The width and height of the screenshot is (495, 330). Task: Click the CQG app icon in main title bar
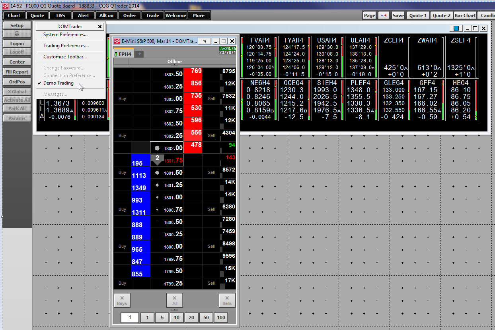[x=5, y=6]
